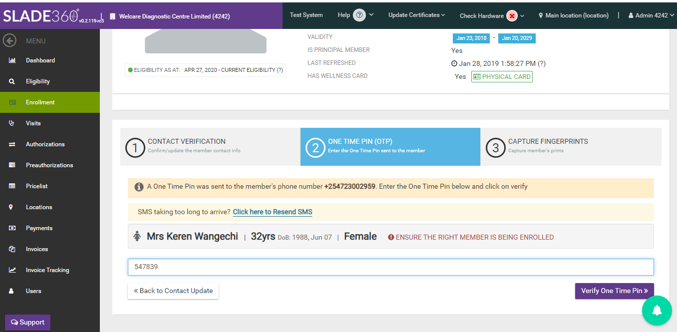Click the Invoices copy icon
677x332 pixels.
12,249
